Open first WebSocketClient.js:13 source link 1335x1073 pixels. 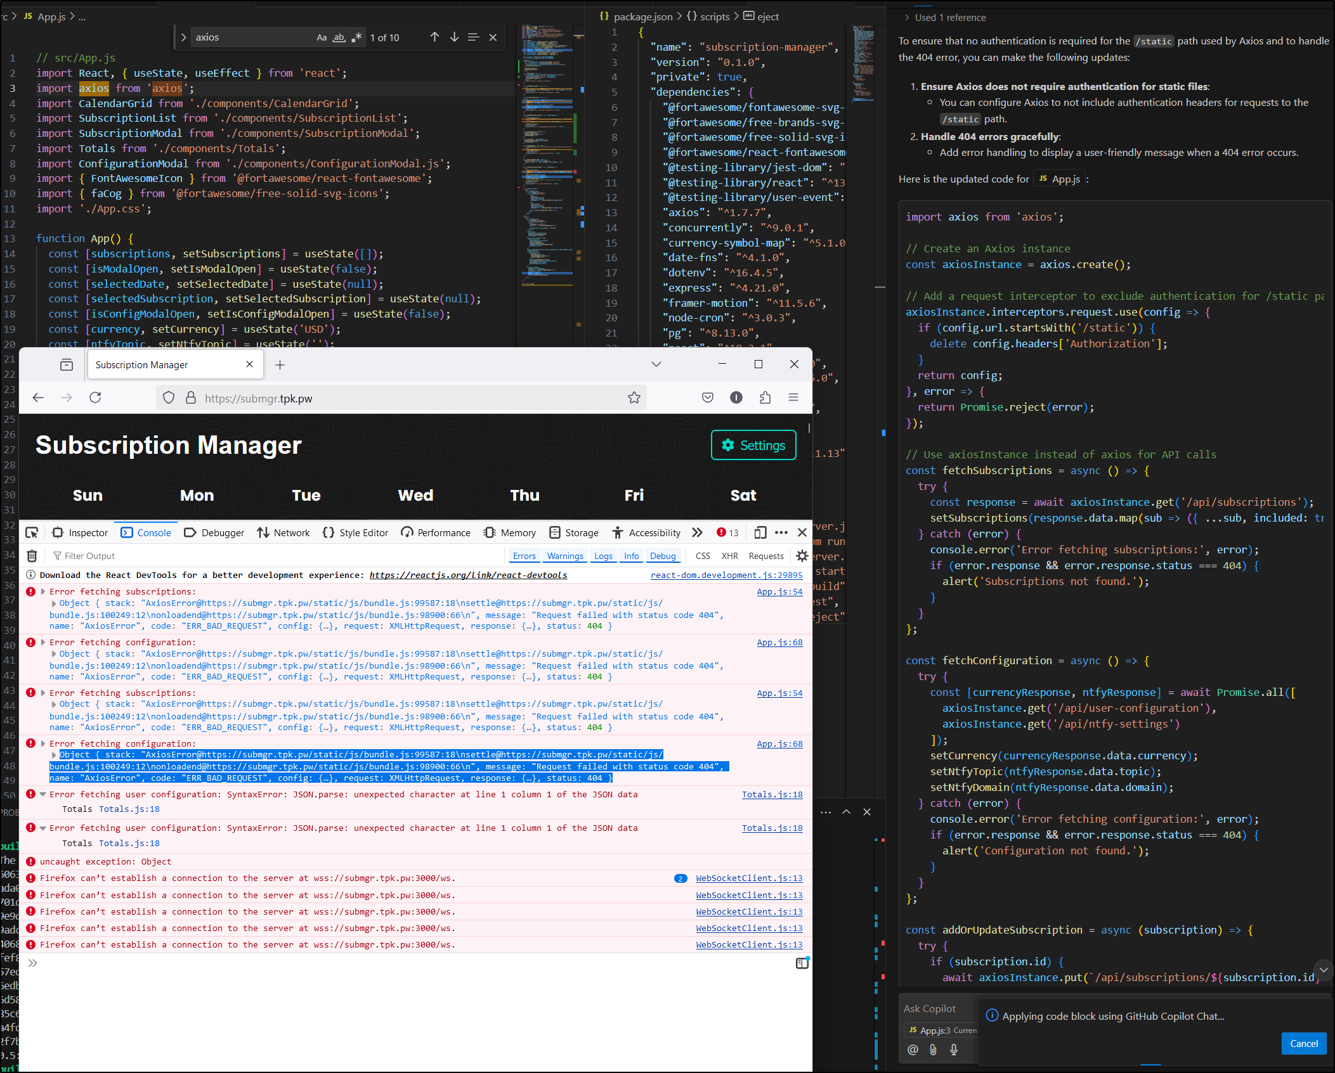click(x=749, y=878)
